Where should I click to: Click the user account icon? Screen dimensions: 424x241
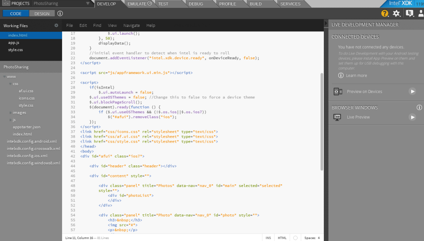coord(421,13)
